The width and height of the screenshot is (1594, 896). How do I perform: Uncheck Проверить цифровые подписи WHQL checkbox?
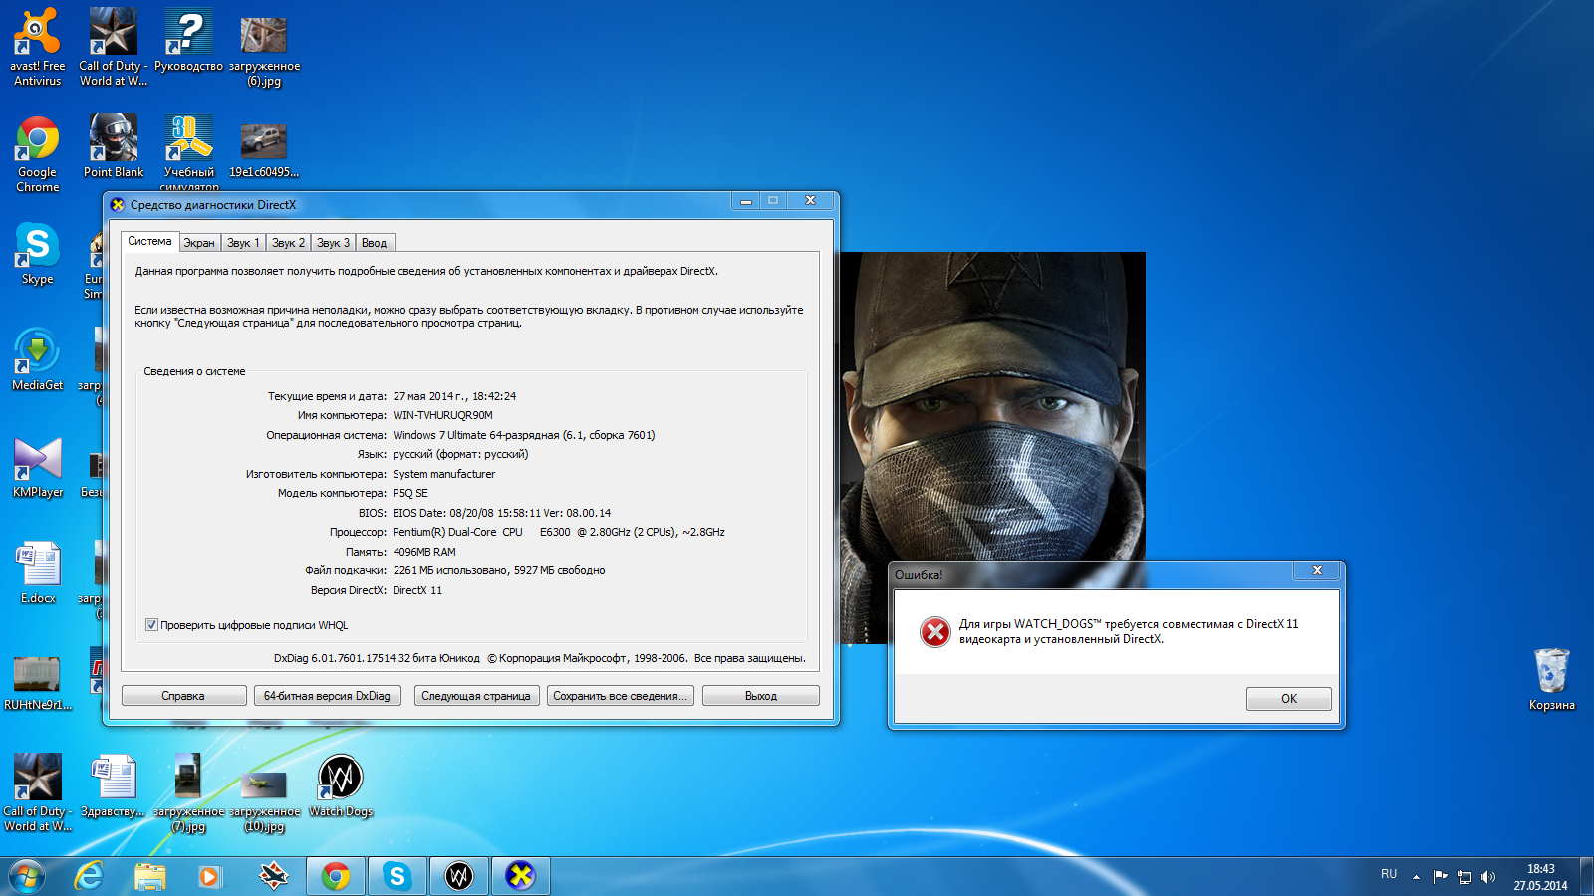pyautogui.click(x=151, y=625)
